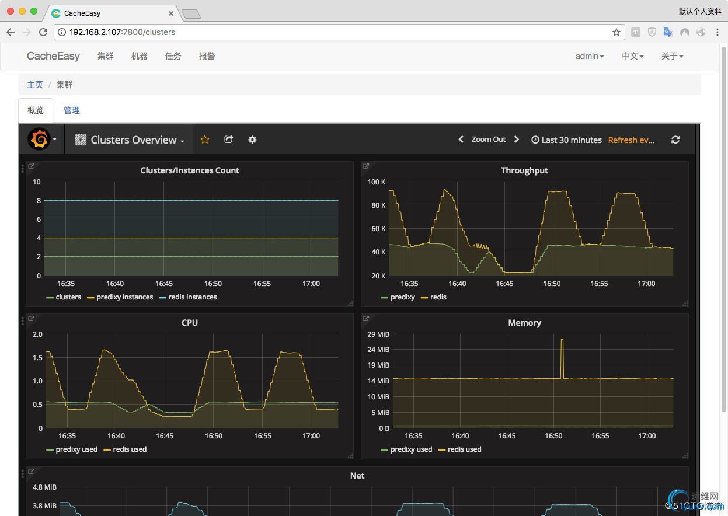Grab resize handle of Throughput panel
The height and width of the screenshot is (516, 728).
click(685, 303)
